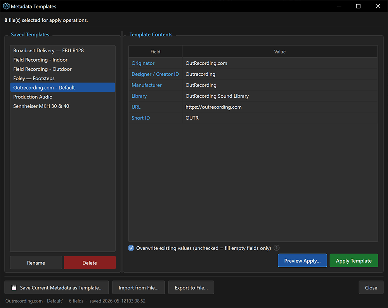The width and height of the screenshot is (388, 308).
Task: Toggle the Overwrite existing values checkbox
Action: coord(131,248)
